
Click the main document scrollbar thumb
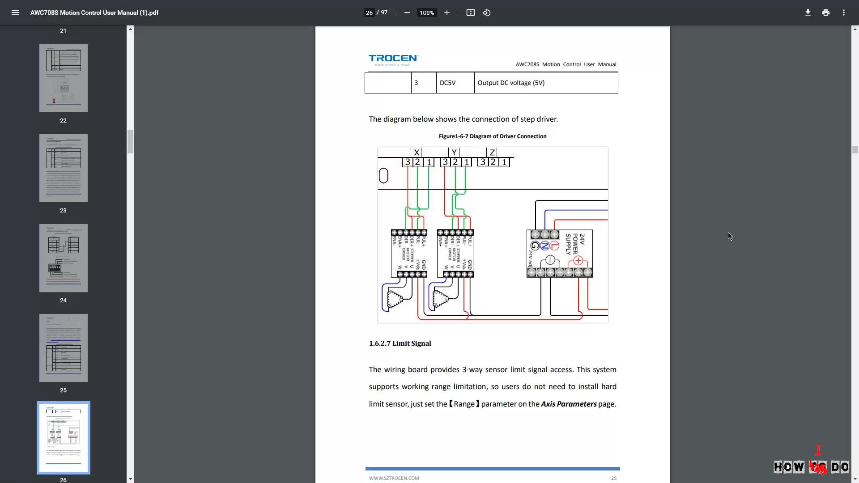(x=855, y=150)
